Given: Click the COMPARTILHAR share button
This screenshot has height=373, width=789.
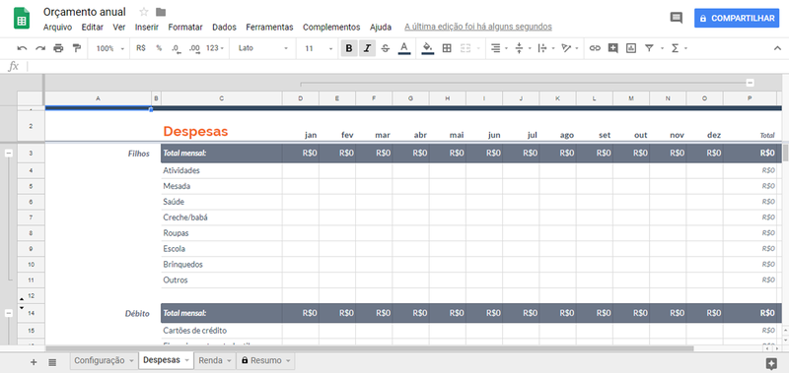Looking at the screenshot, I should (x=736, y=18).
